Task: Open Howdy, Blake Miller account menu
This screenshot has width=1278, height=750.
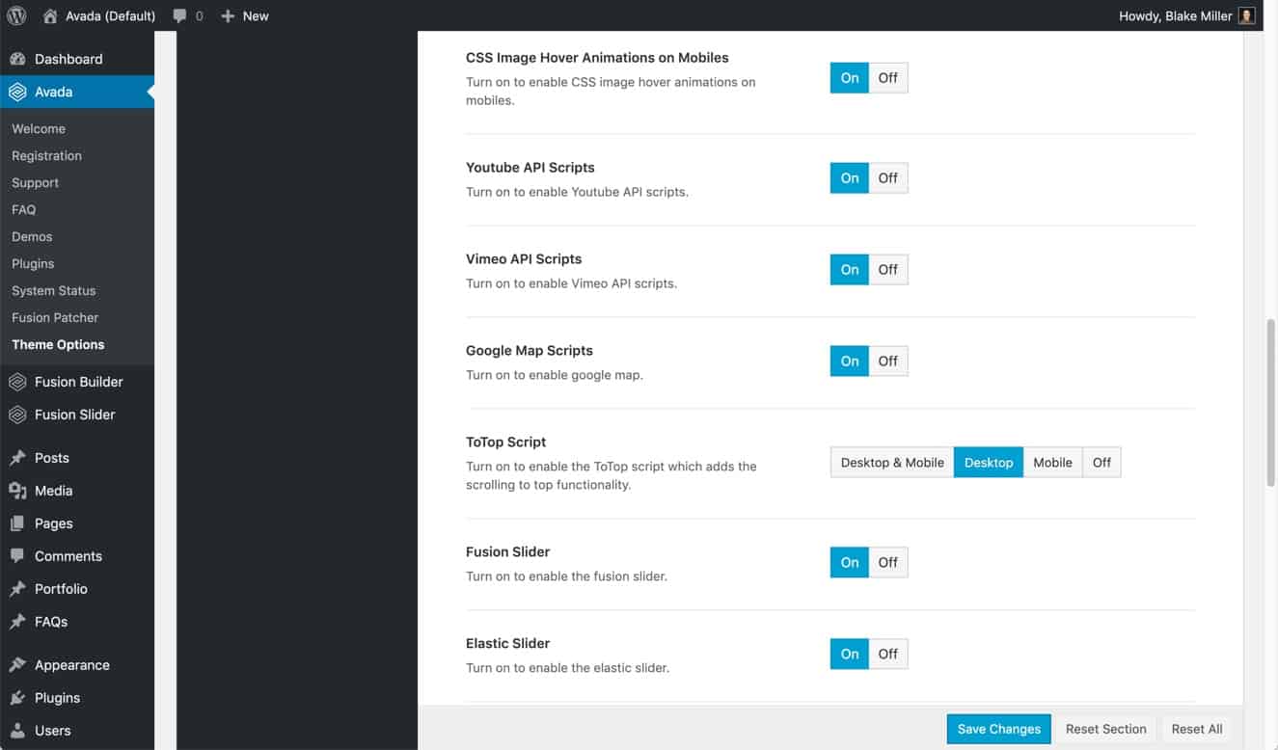Action: (x=1186, y=15)
